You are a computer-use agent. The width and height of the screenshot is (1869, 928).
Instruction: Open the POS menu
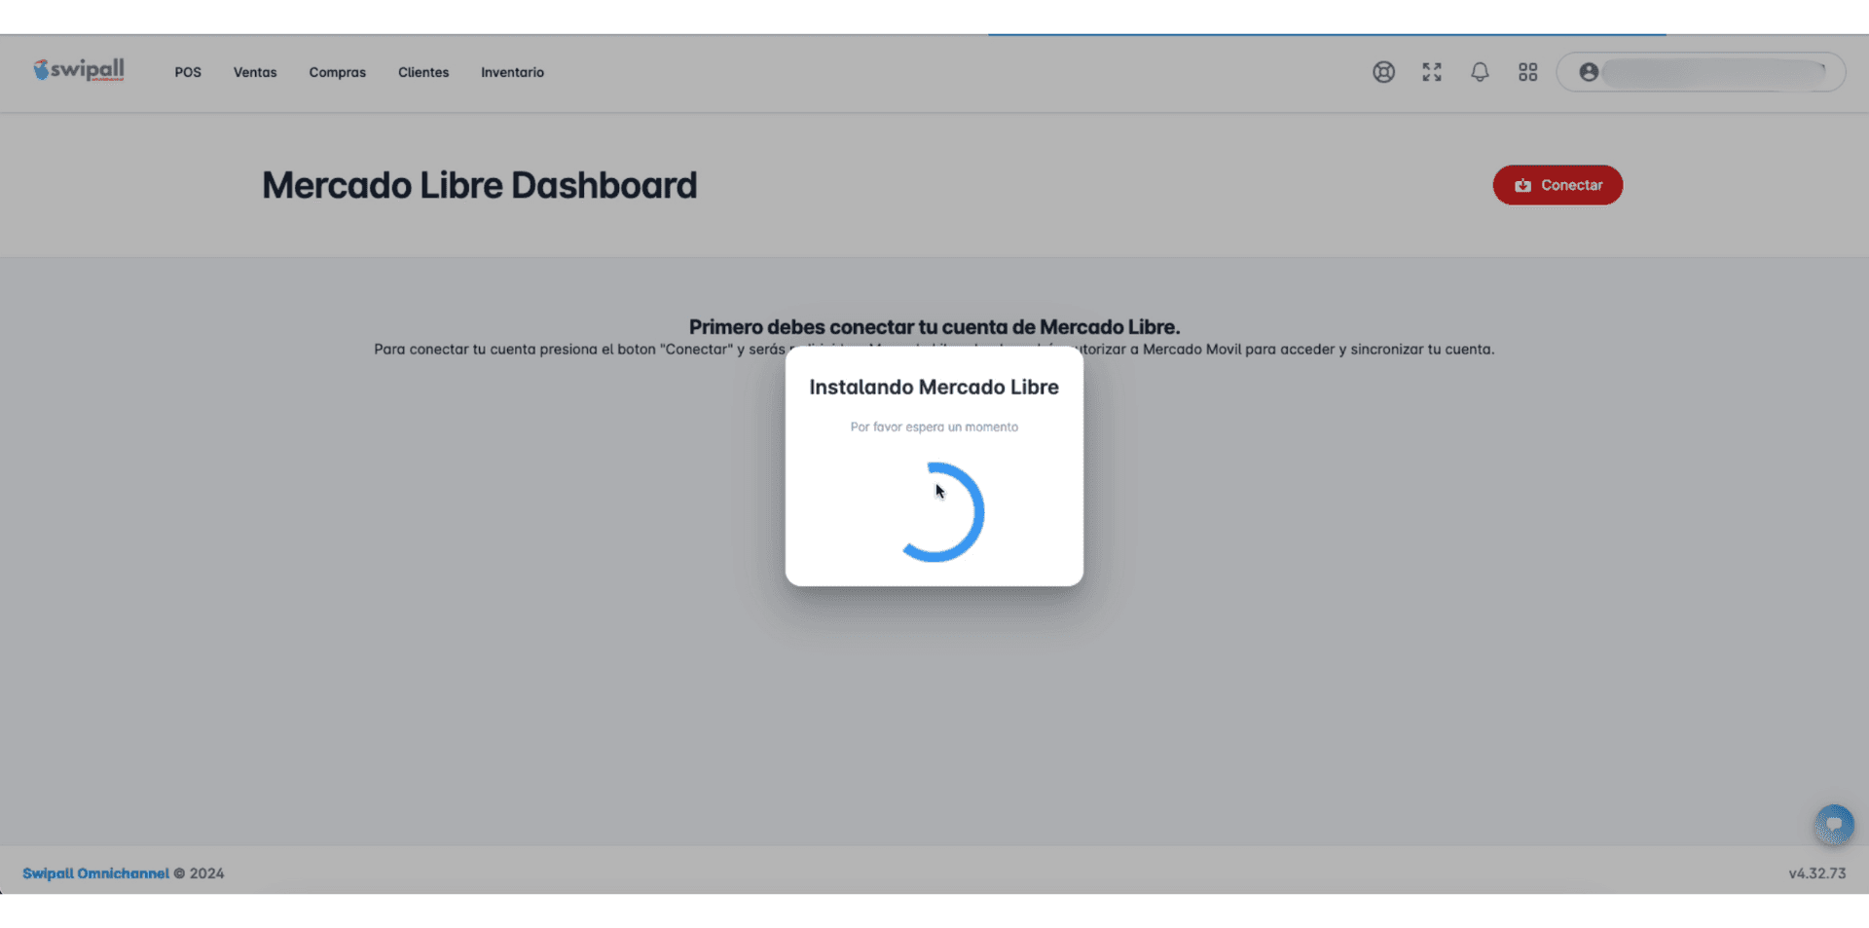tap(188, 72)
